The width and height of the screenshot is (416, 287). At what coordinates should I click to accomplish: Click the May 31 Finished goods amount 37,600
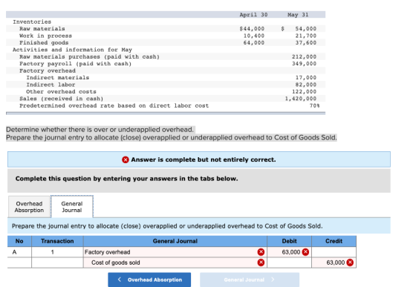pyautogui.click(x=306, y=42)
